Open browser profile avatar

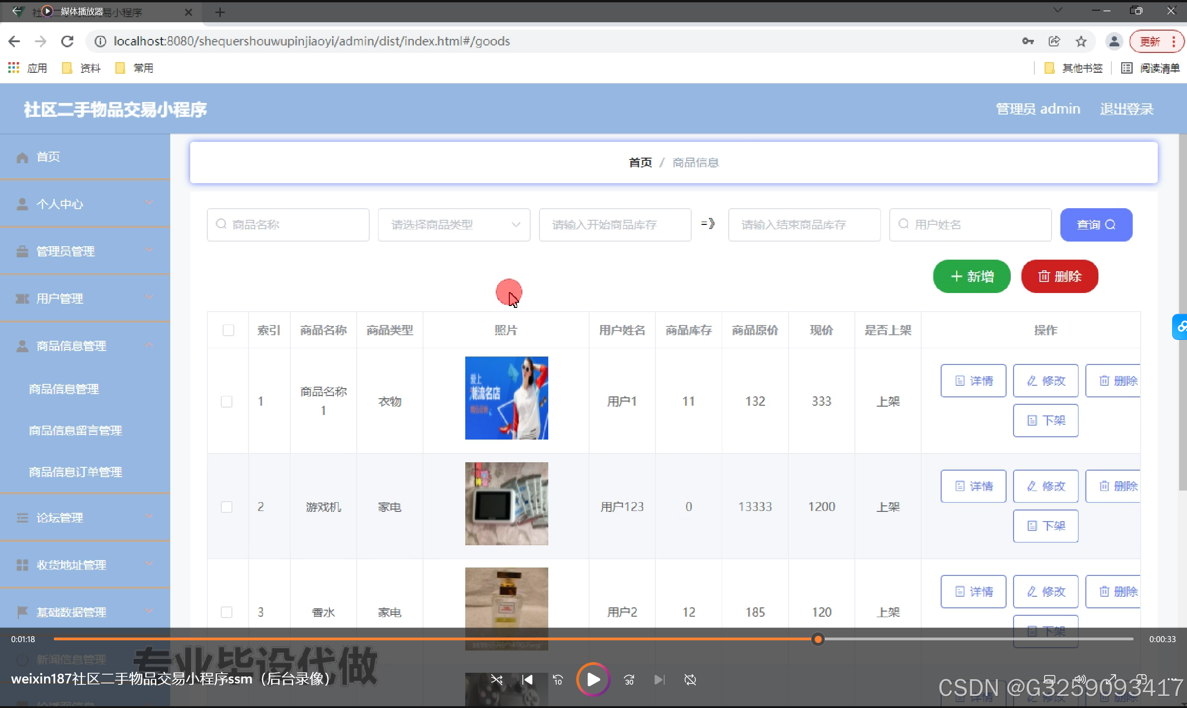pyautogui.click(x=1114, y=42)
